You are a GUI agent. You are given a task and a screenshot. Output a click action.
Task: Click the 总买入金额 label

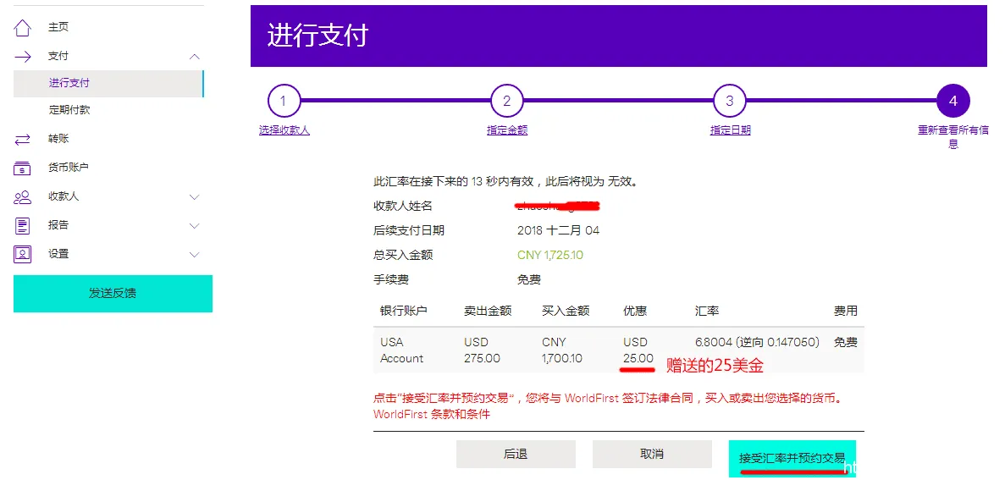pos(403,255)
